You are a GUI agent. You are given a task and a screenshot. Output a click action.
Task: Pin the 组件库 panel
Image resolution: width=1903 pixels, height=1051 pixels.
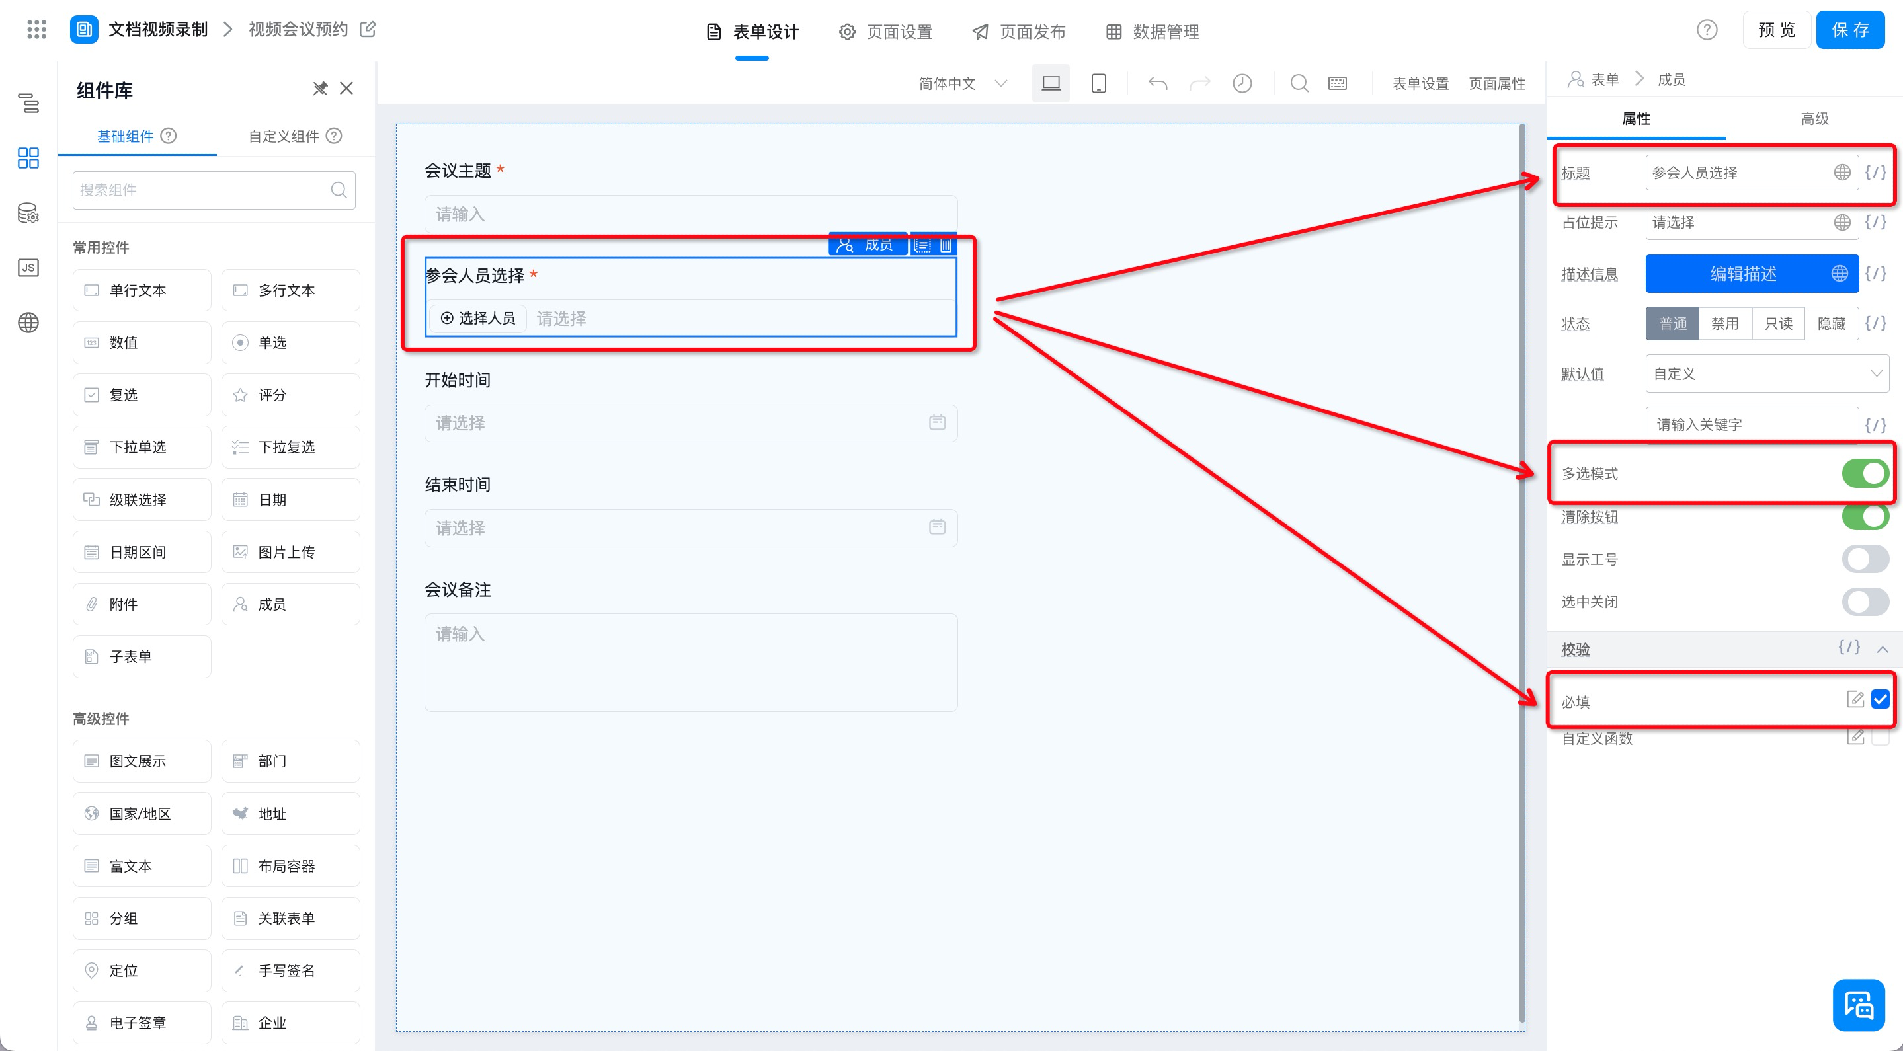pos(320,89)
